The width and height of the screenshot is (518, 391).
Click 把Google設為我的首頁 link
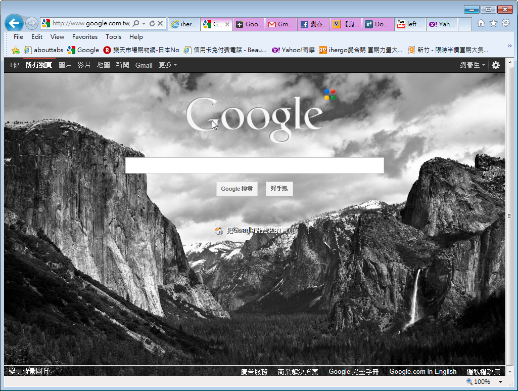(260, 230)
